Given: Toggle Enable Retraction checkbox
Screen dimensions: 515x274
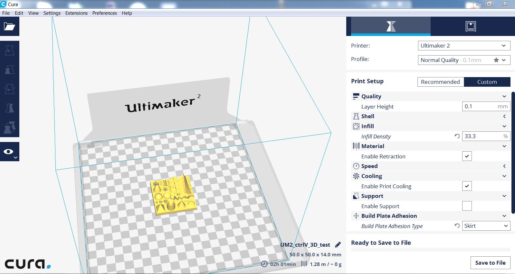Looking at the screenshot, I should (467, 156).
